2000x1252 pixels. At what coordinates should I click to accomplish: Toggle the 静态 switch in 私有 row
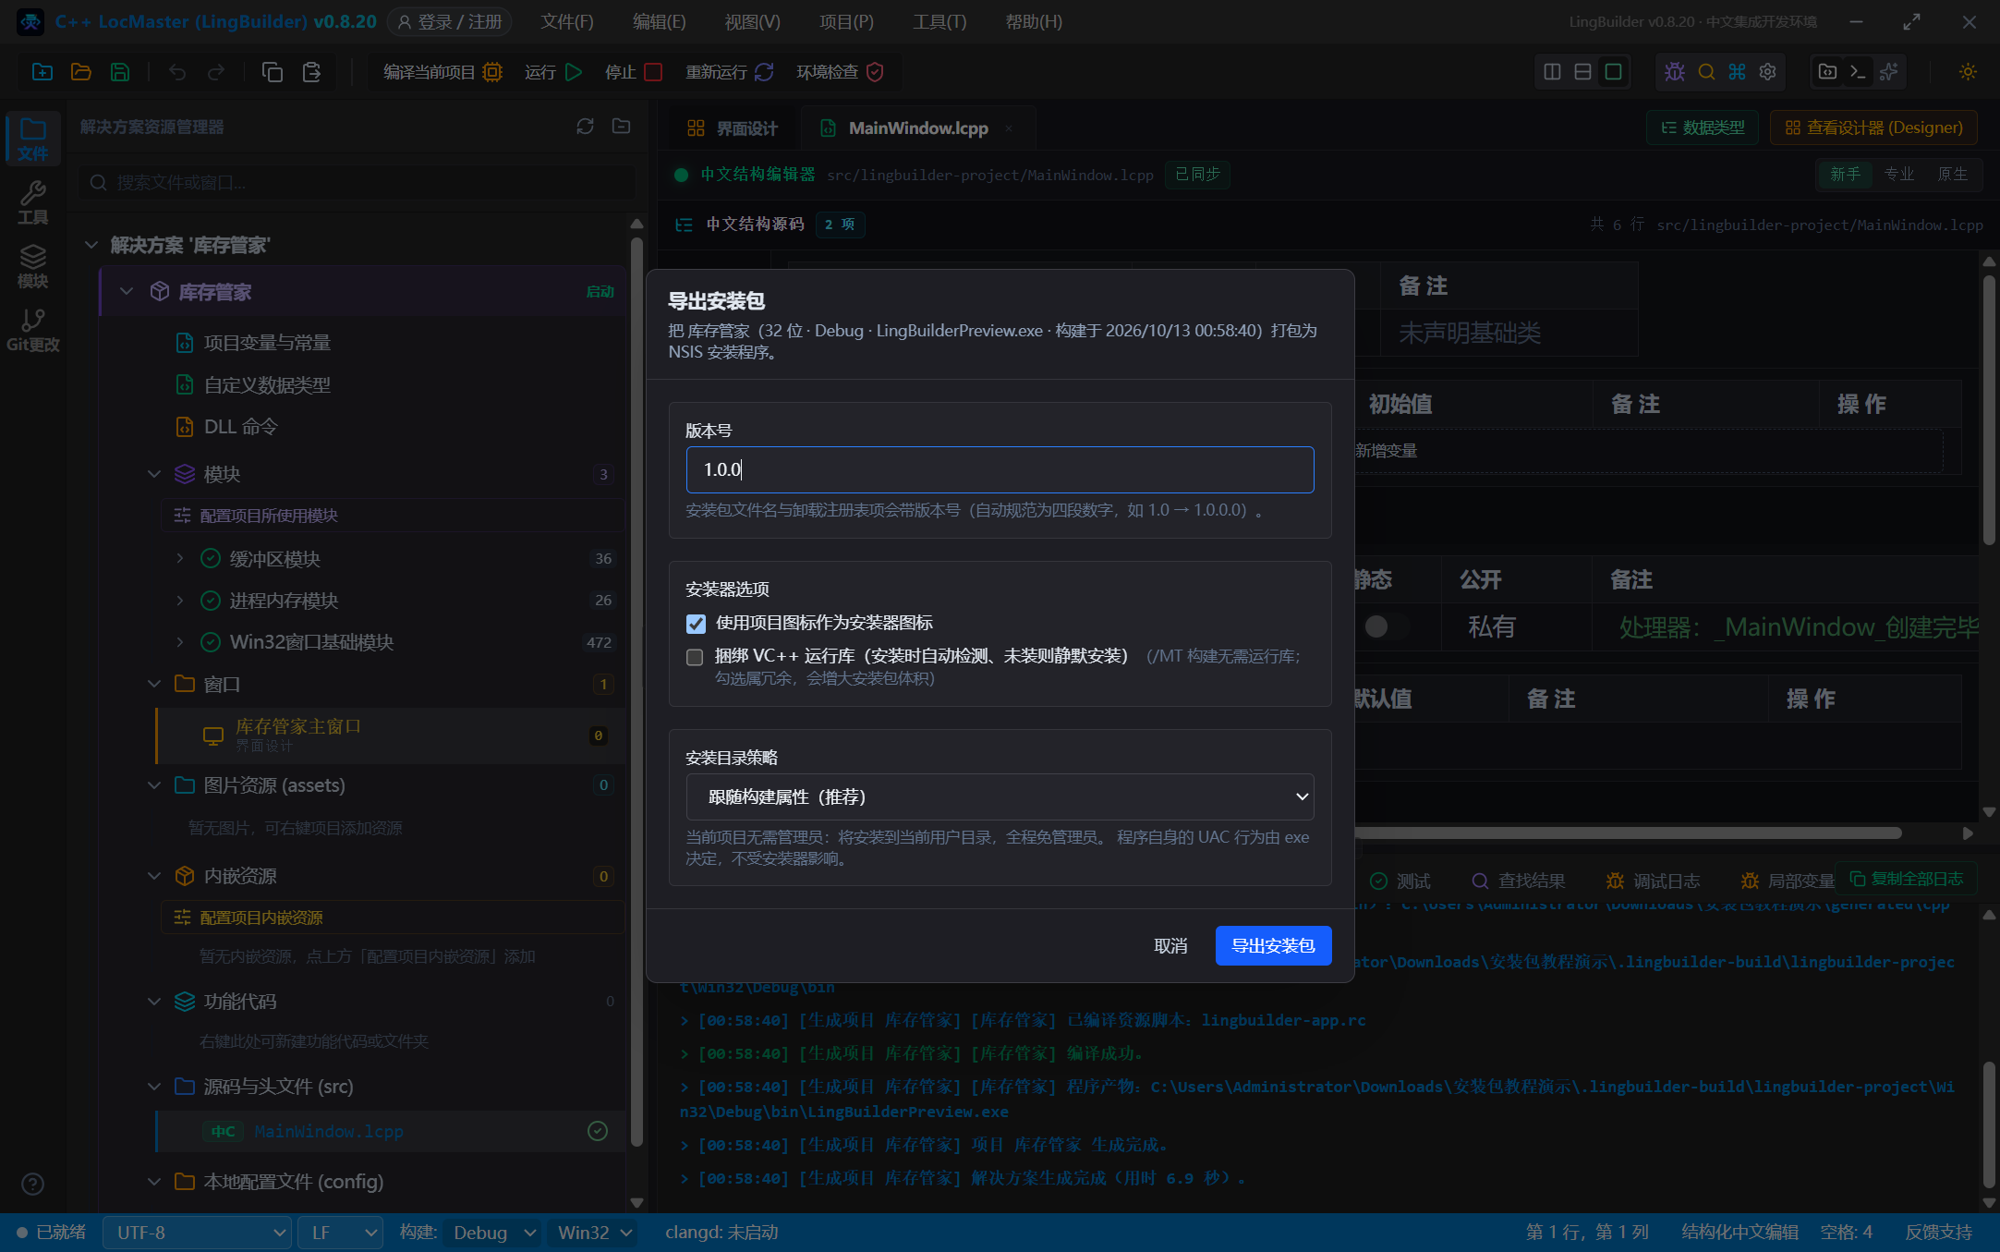pyautogui.click(x=1386, y=626)
